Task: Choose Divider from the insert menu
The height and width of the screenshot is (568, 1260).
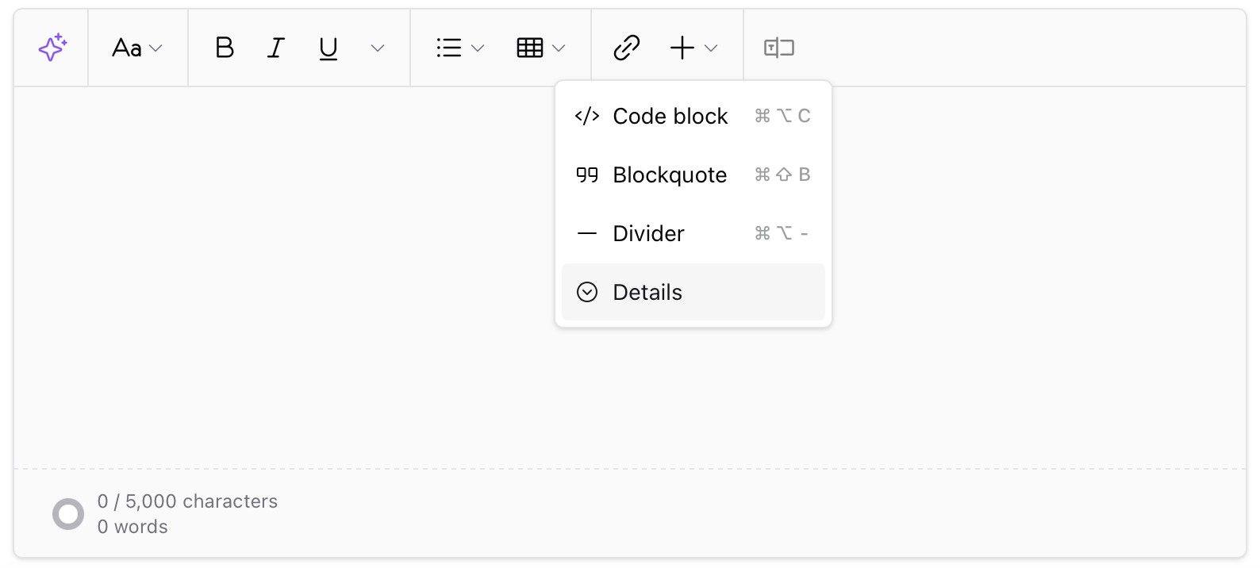Action: 647,233
